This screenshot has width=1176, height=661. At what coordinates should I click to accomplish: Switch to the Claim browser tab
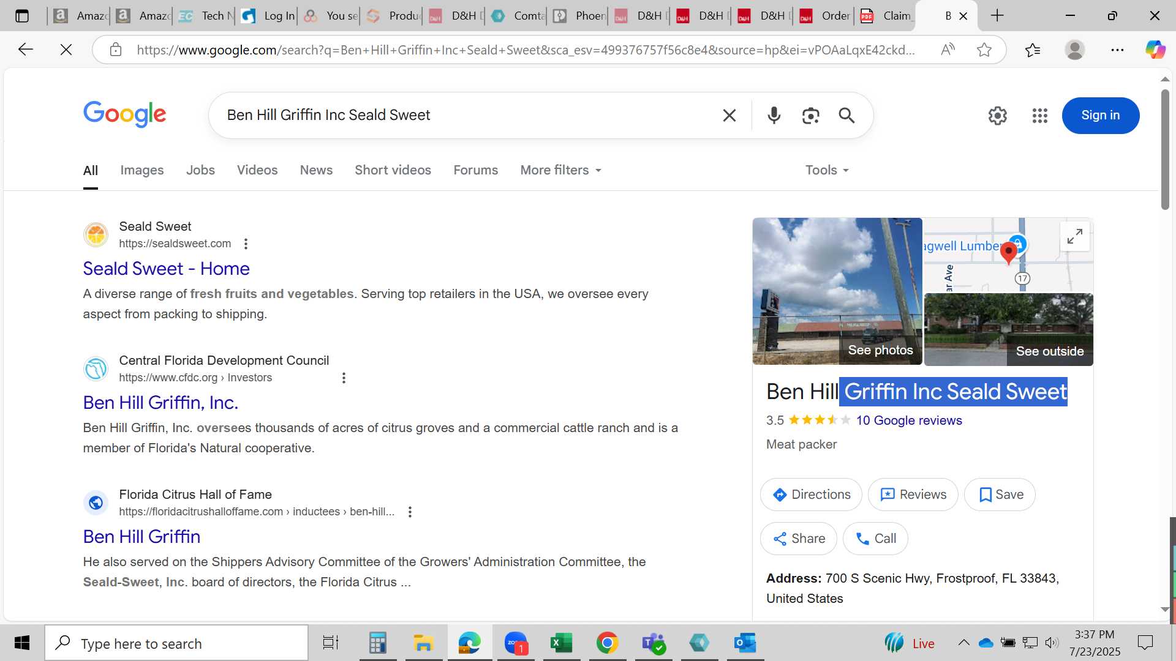point(885,16)
